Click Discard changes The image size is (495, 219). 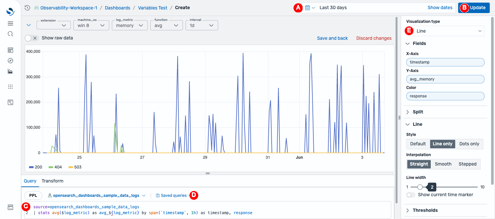(374, 38)
